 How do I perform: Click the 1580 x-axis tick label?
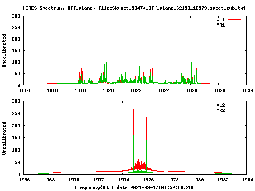click(198, 180)
